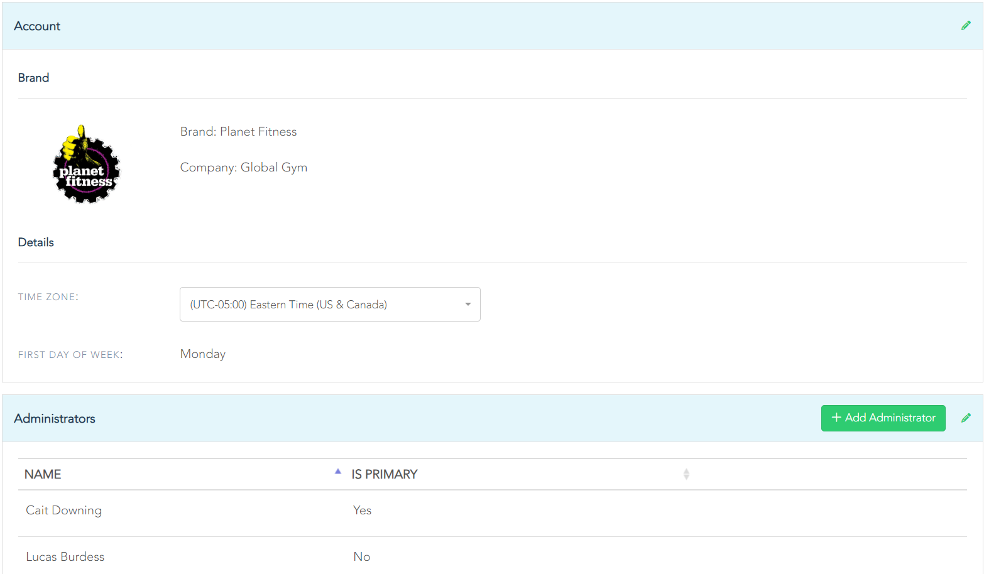
Task: Click the TIME ZONE field label
Action: pos(48,297)
